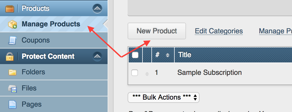The width and height of the screenshot is (292, 112).
Task: Click the Pages document icon
Action: tap(12, 104)
